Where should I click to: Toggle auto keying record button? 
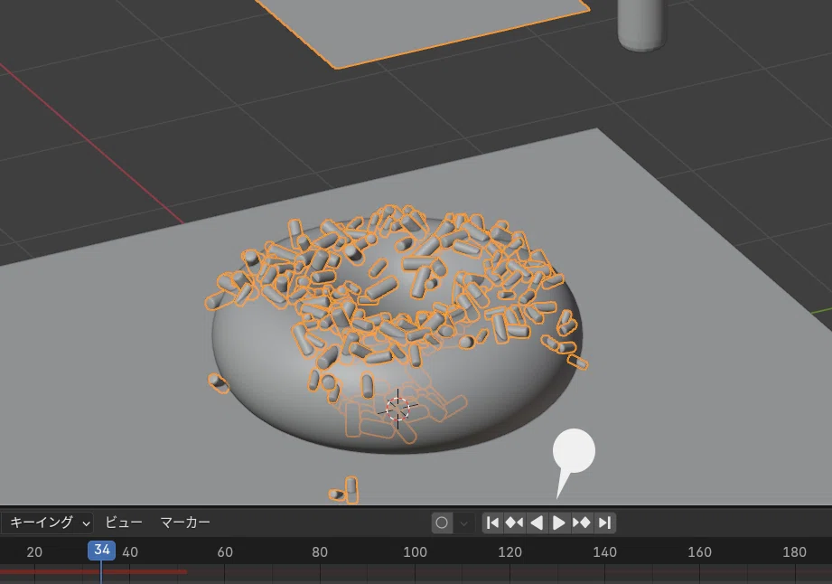pos(442,523)
